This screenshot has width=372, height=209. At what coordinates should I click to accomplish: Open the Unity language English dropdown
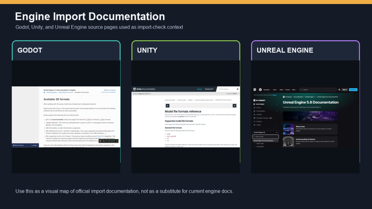[x=235, y=94]
